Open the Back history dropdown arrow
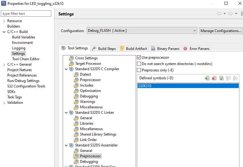 click(225, 14)
